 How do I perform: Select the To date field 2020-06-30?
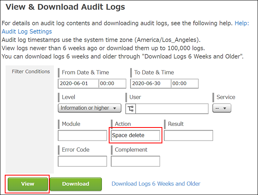tap(150, 84)
